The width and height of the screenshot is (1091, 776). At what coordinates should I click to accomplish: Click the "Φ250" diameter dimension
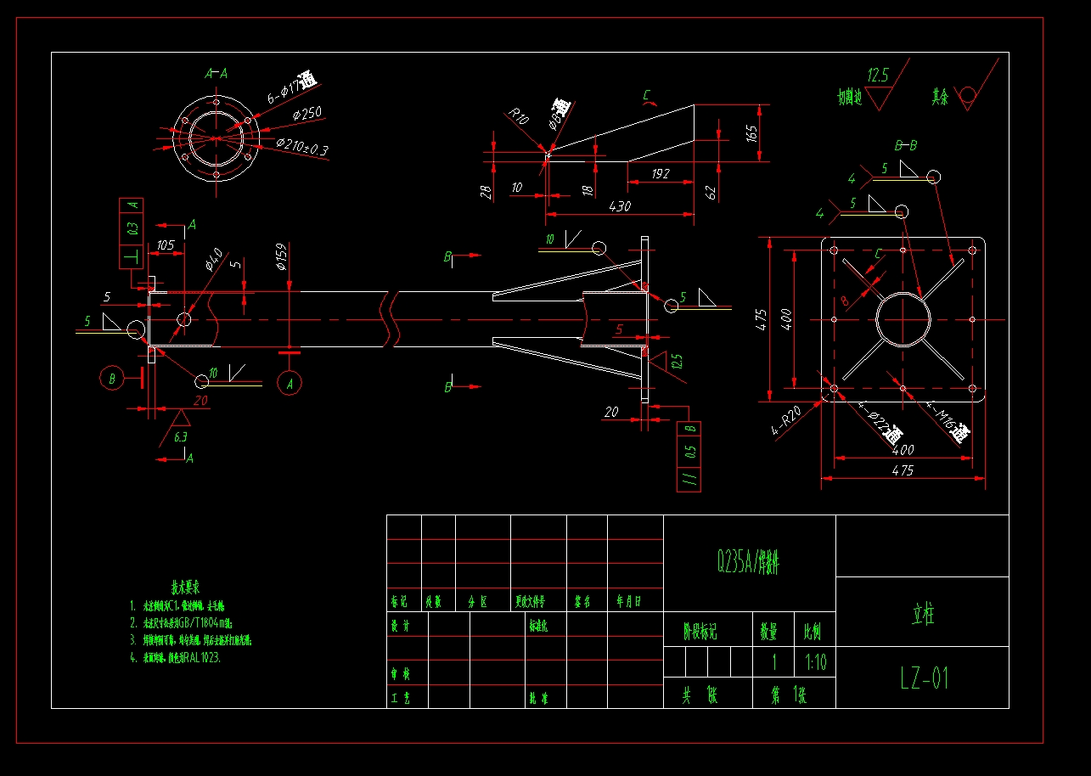[x=307, y=114]
